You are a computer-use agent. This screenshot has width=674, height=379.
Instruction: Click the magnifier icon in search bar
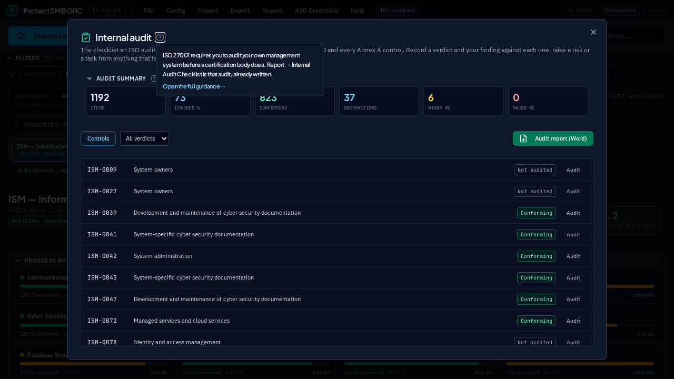tap(16, 124)
